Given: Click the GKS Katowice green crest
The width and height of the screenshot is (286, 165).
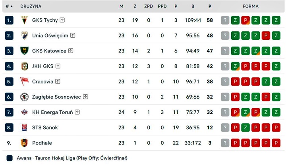Looking at the screenshot, I should [x=24, y=51].
